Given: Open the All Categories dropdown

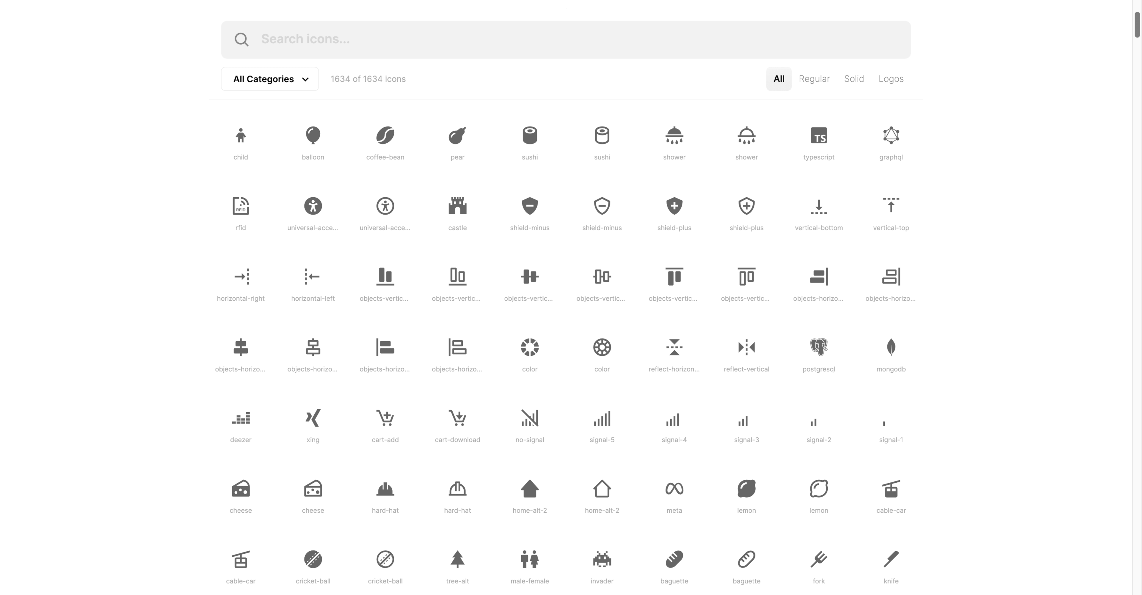Looking at the screenshot, I should [x=269, y=79].
